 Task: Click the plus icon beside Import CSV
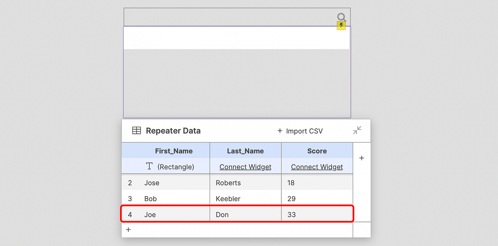279,131
